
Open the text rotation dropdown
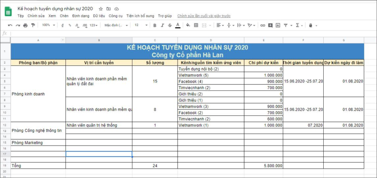click(x=252, y=25)
